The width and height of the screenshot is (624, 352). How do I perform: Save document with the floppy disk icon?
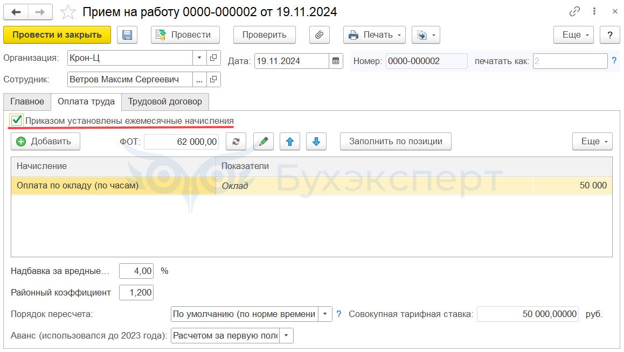(x=127, y=35)
